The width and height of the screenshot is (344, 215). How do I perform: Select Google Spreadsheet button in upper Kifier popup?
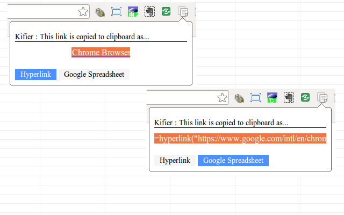point(94,74)
